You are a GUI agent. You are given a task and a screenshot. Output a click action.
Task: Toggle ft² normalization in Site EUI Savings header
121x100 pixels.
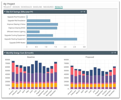click(x=82, y=12)
